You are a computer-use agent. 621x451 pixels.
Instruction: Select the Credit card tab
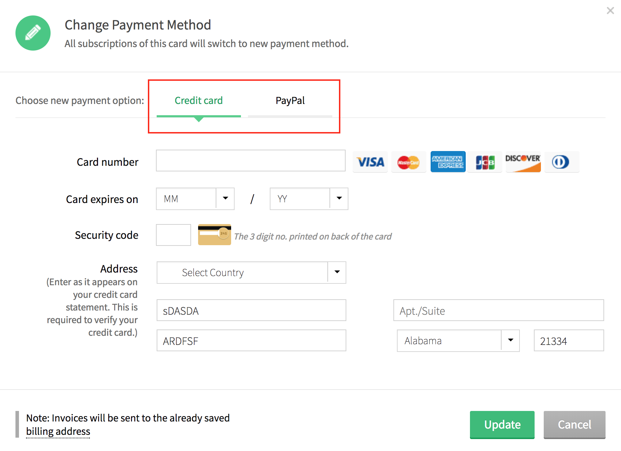198,100
